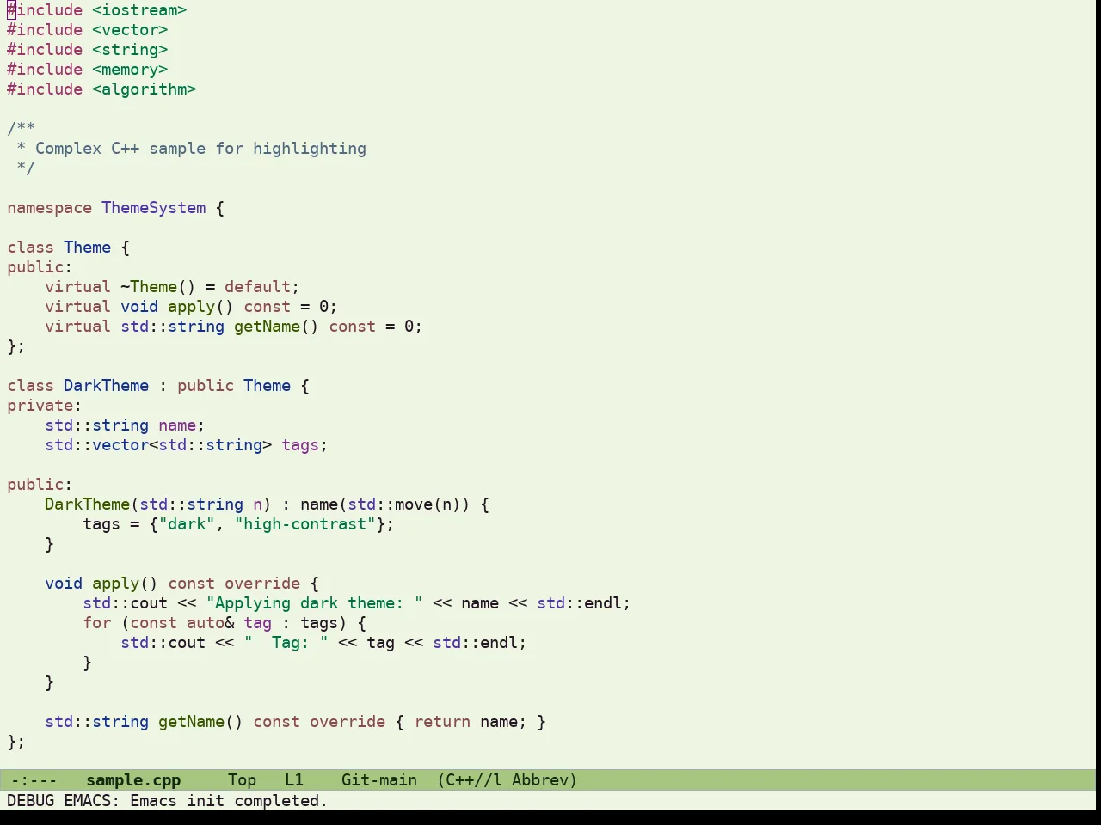Click the Abbrev minor mode indicator
The width and height of the screenshot is (1101, 825).
point(544,780)
